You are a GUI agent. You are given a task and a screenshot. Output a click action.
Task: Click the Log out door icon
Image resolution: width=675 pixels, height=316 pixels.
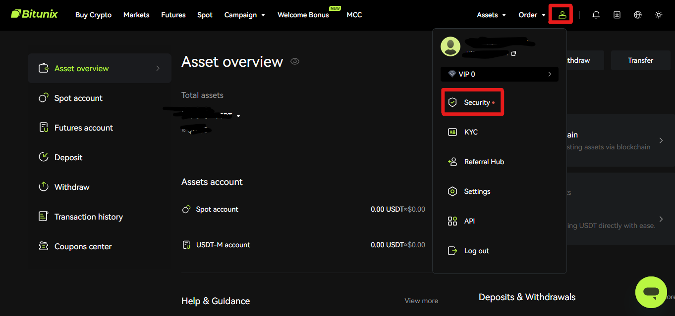452,251
